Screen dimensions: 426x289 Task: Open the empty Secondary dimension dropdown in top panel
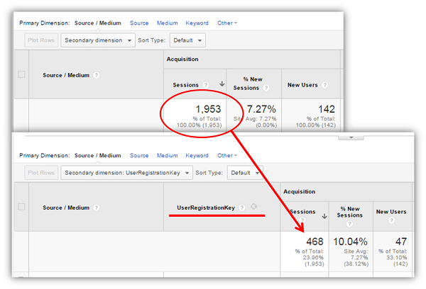98,40
